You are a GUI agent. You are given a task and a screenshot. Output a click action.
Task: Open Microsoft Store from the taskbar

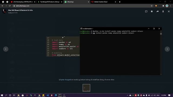[x=23, y=95]
